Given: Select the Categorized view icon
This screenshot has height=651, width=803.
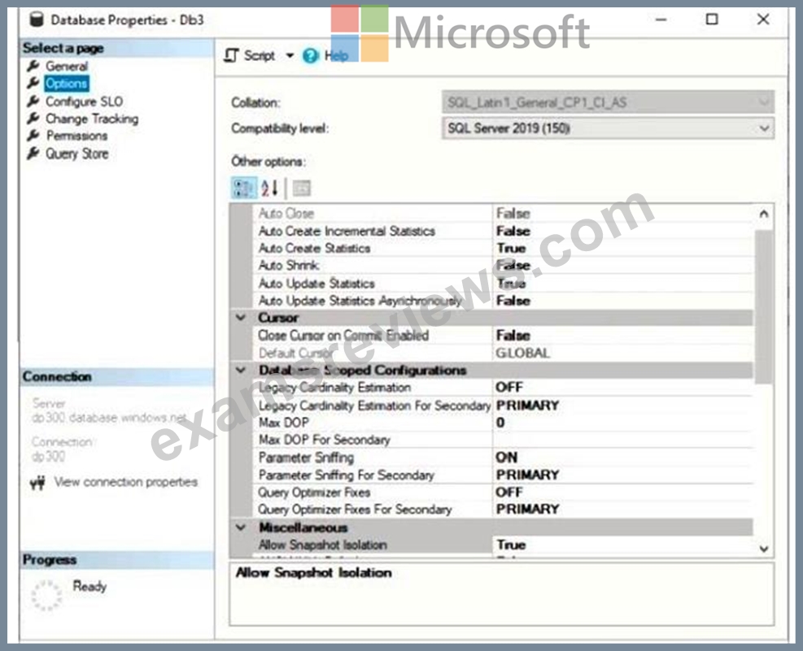Looking at the screenshot, I should pos(244,189).
